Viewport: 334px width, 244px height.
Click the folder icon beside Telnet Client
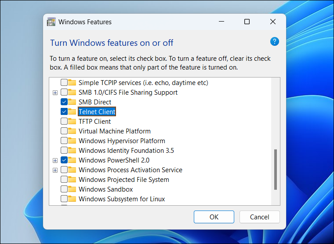point(72,111)
